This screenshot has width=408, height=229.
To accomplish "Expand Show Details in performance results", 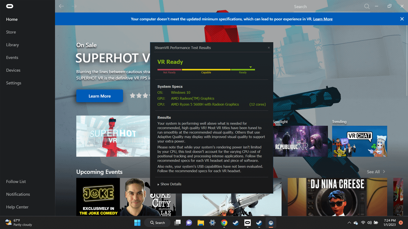I will pyautogui.click(x=170, y=184).
